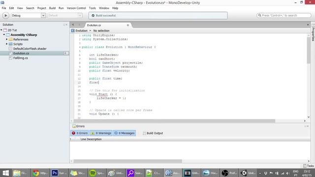Click the References folder icon

coord(11,39)
